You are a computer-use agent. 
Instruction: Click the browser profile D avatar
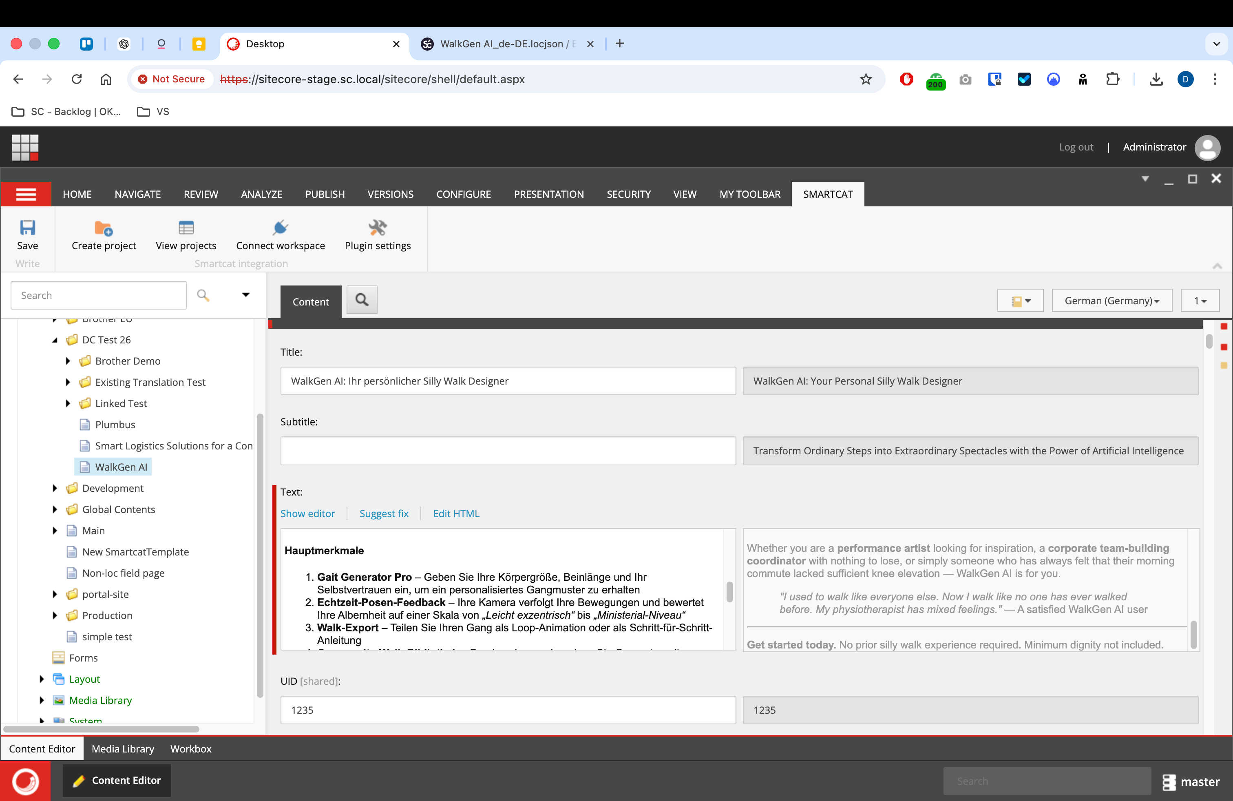(x=1185, y=79)
